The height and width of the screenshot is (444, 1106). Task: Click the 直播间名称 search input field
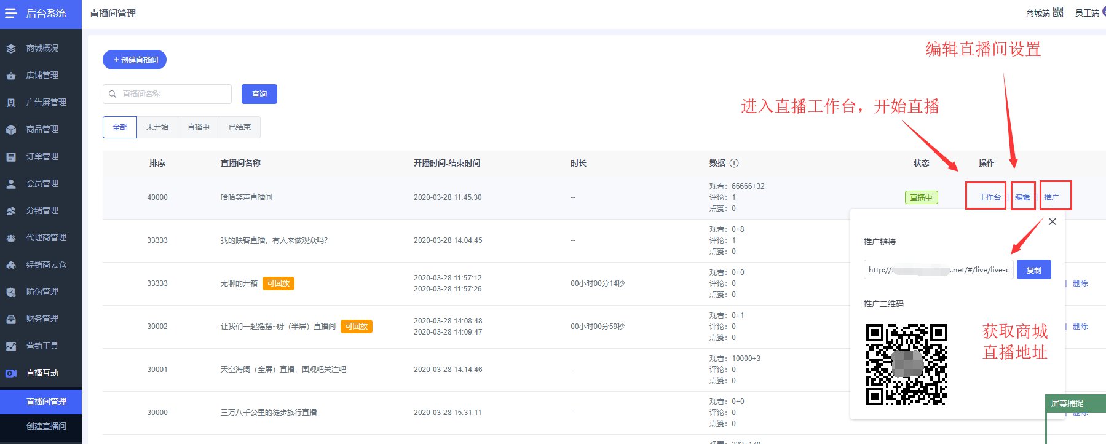pyautogui.click(x=167, y=94)
